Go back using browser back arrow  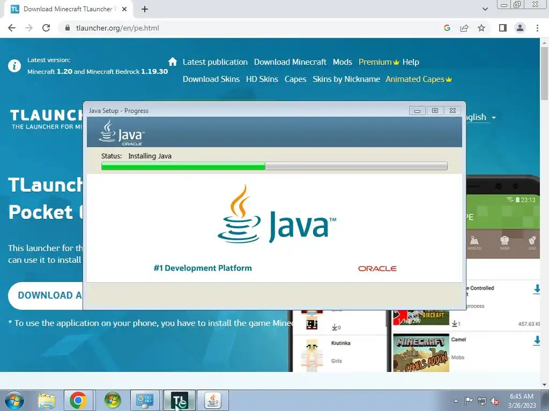click(x=12, y=28)
